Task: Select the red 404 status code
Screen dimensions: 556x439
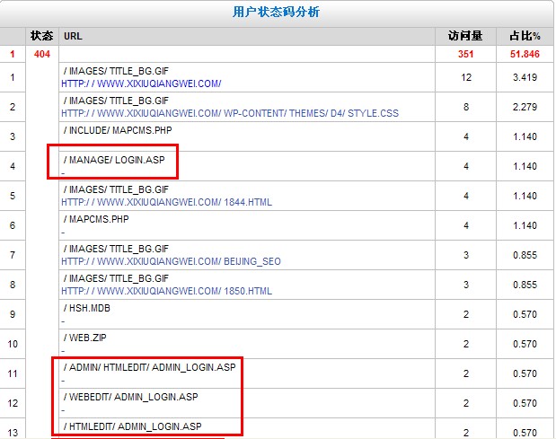Action: click(x=41, y=55)
